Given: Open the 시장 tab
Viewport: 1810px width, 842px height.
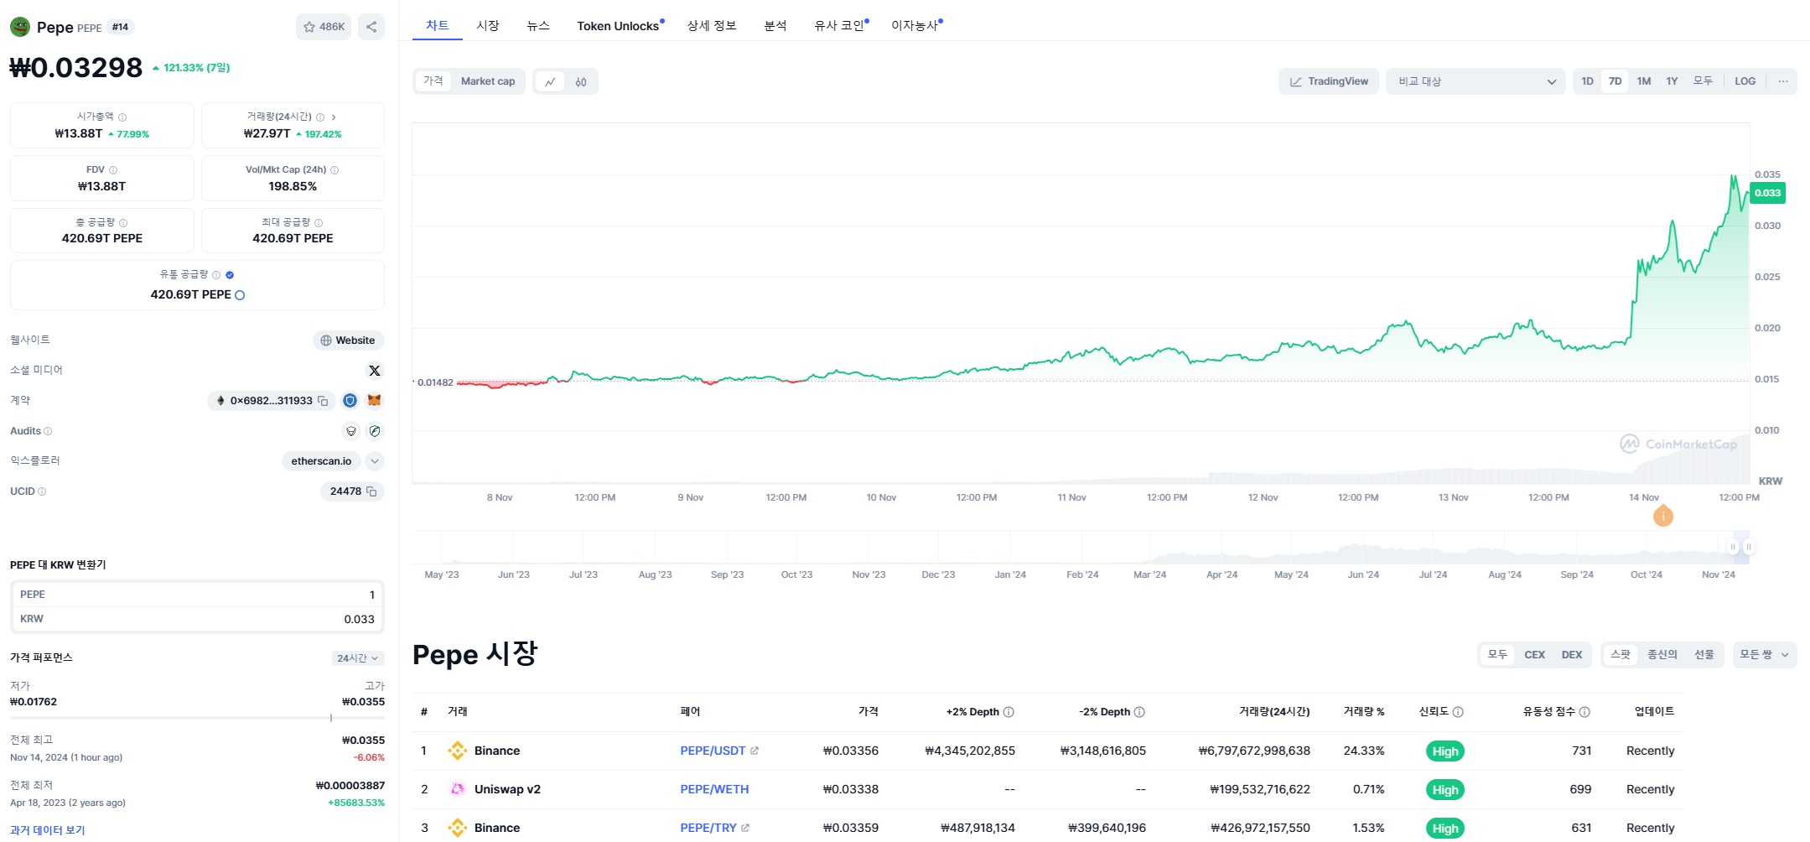Looking at the screenshot, I should 488,25.
